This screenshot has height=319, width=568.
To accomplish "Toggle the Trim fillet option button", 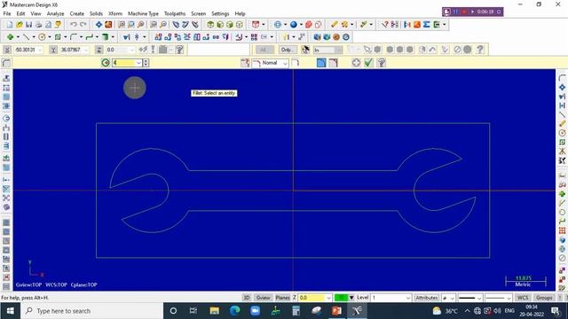I will point(321,63).
